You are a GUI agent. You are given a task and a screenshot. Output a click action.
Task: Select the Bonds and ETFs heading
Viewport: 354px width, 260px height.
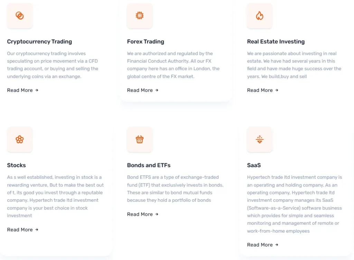tap(149, 165)
